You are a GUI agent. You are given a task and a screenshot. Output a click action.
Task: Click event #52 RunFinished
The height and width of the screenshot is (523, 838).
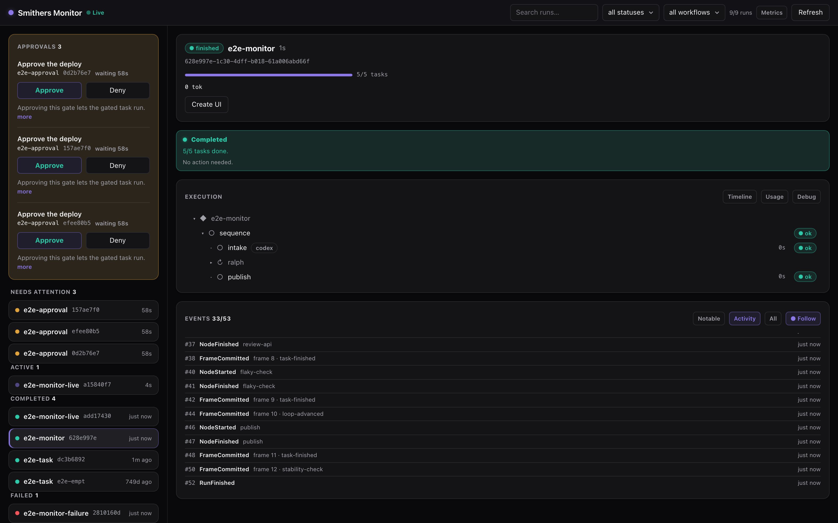tap(503, 483)
